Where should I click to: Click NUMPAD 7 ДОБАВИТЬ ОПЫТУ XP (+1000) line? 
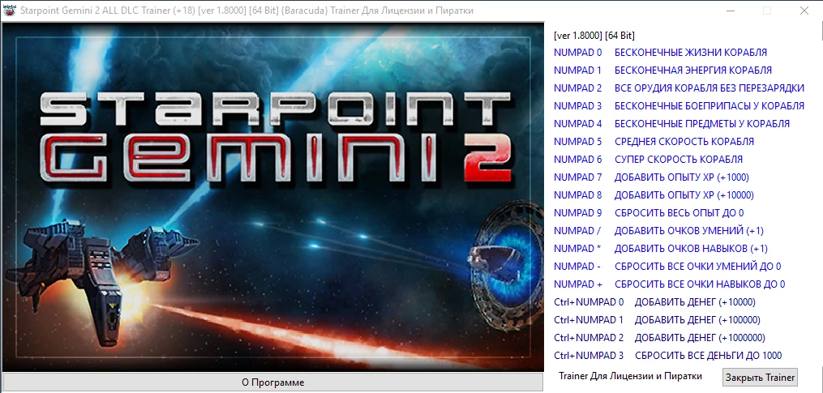pos(651,177)
